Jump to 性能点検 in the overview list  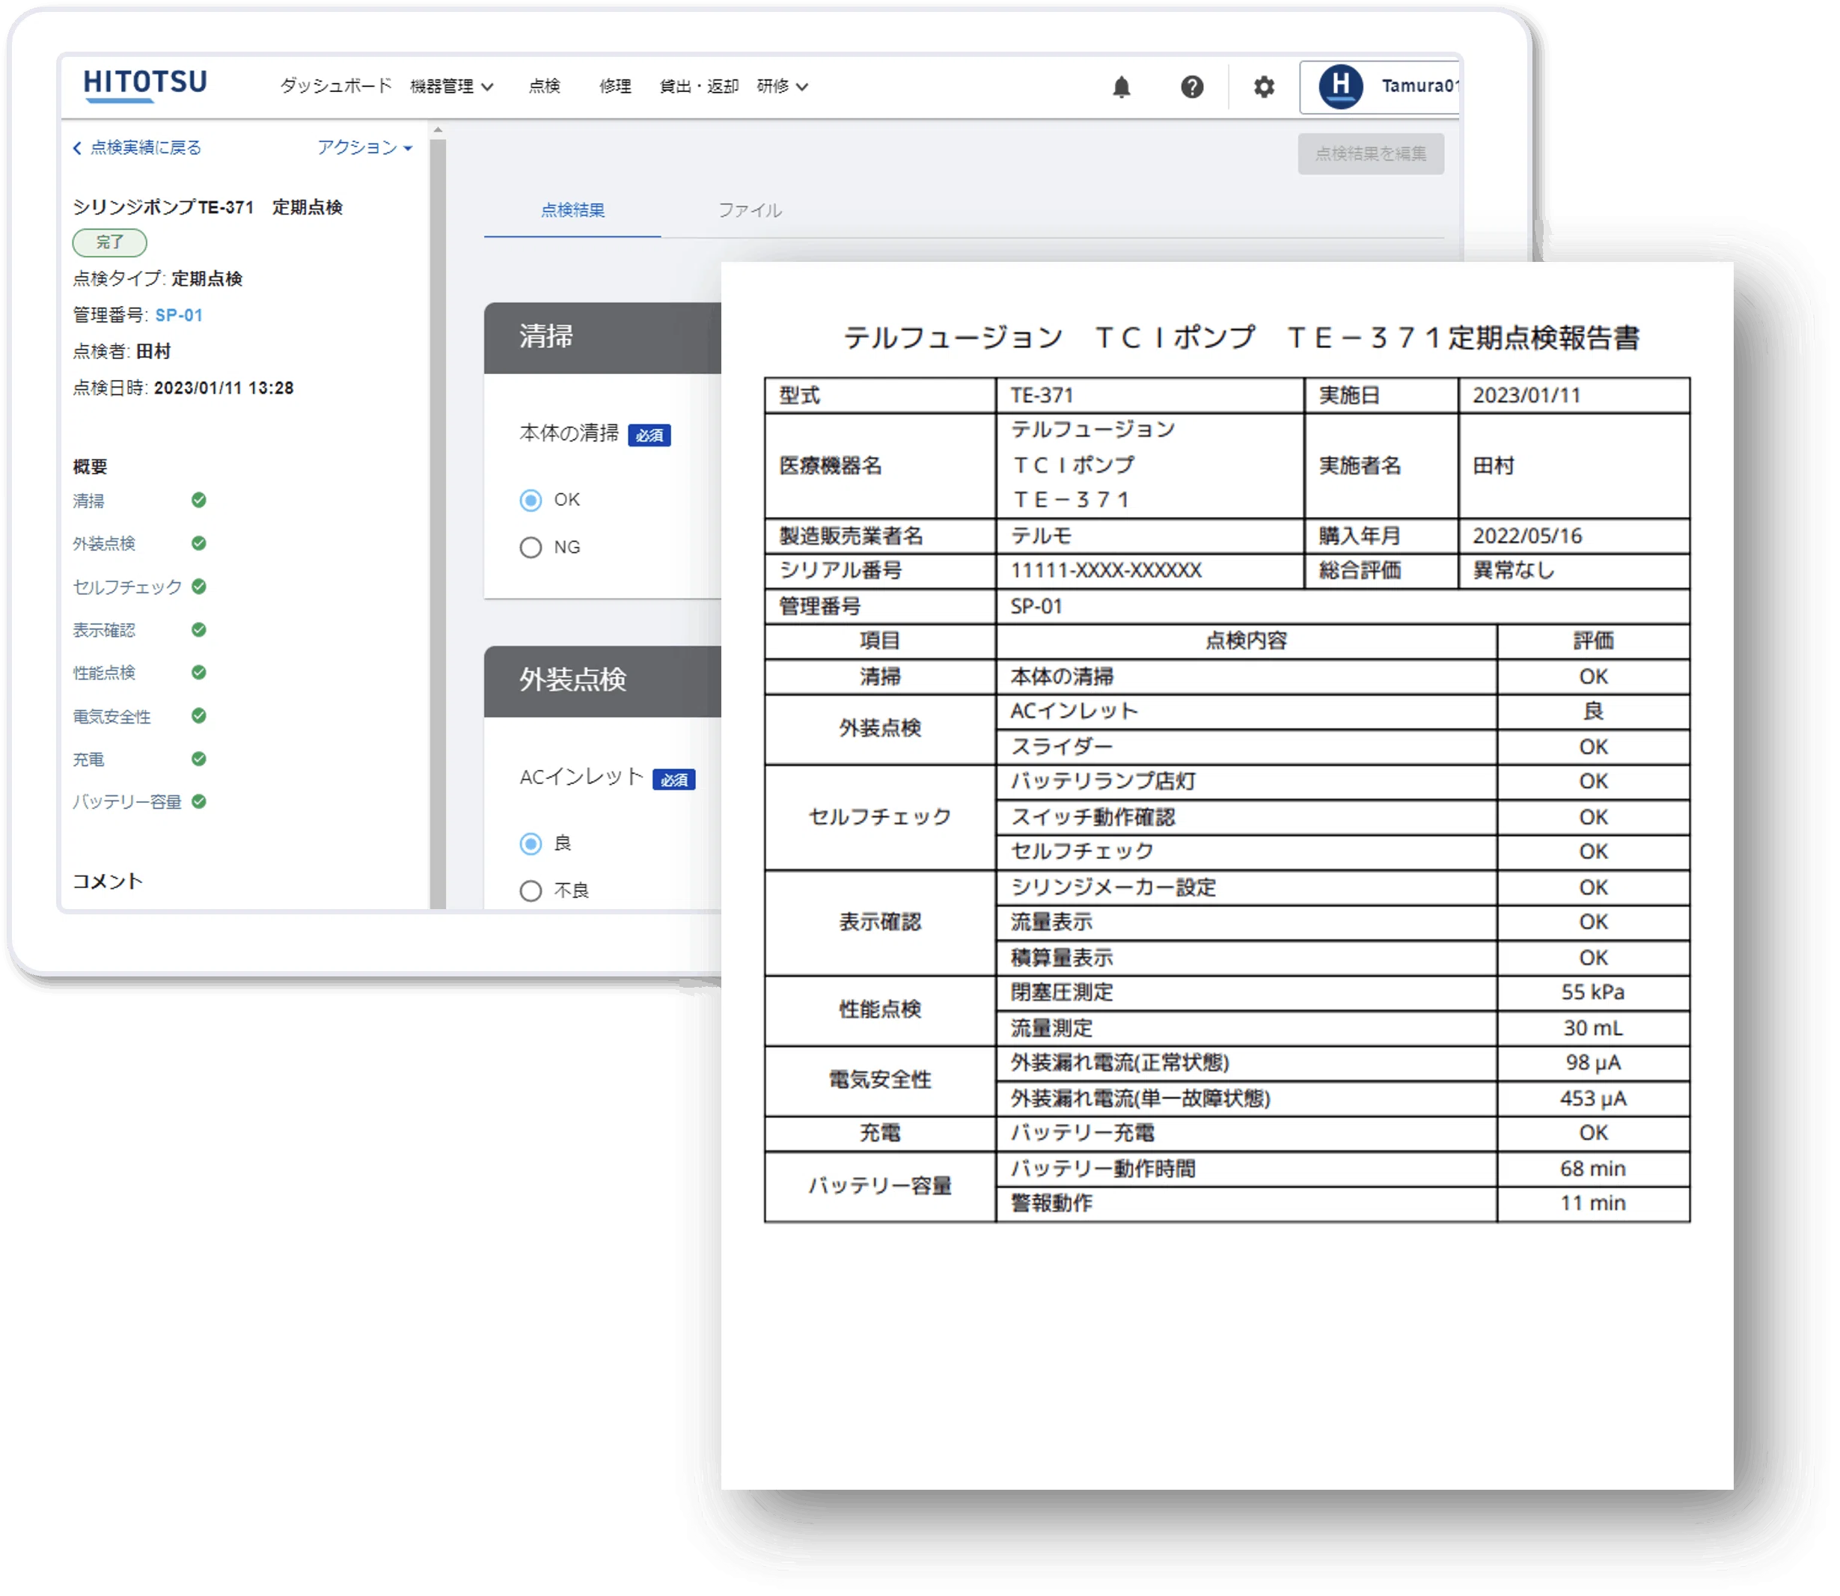click(104, 673)
